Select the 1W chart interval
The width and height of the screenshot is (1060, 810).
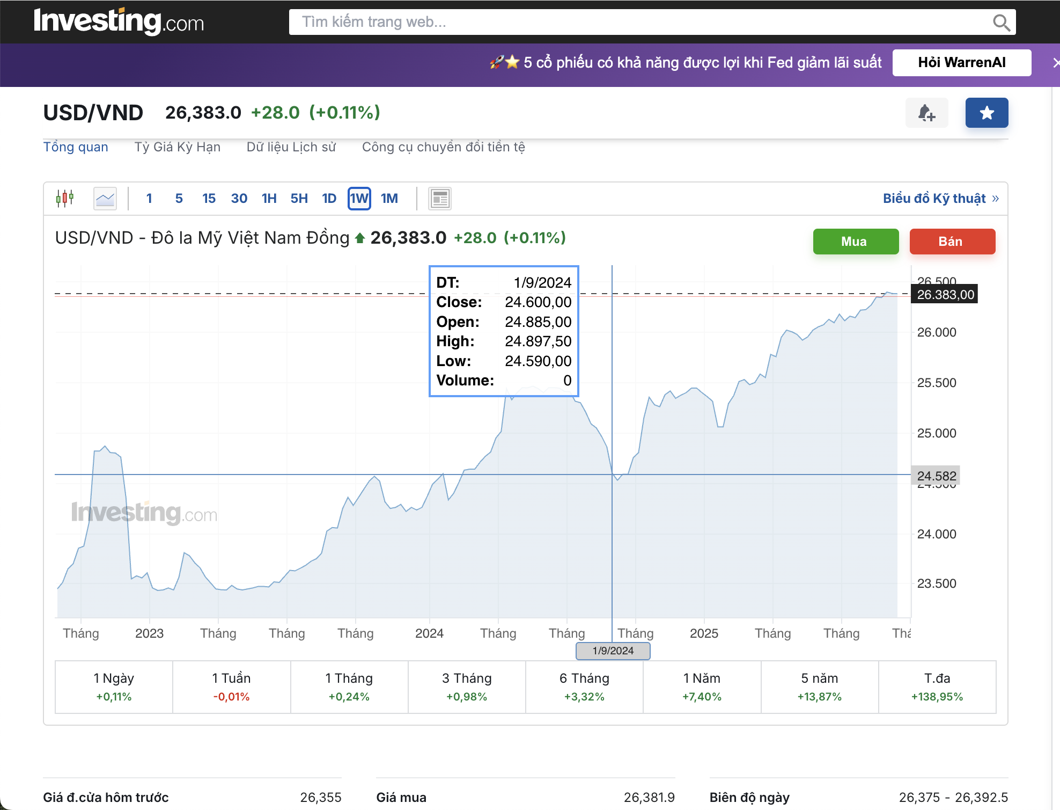tap(359, 199)
